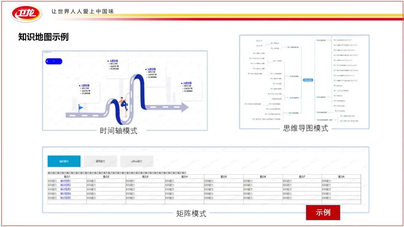Click the 能力8 column header
Image resolution: width=404 pixels, height=227 pixels.
coord(341,177)
